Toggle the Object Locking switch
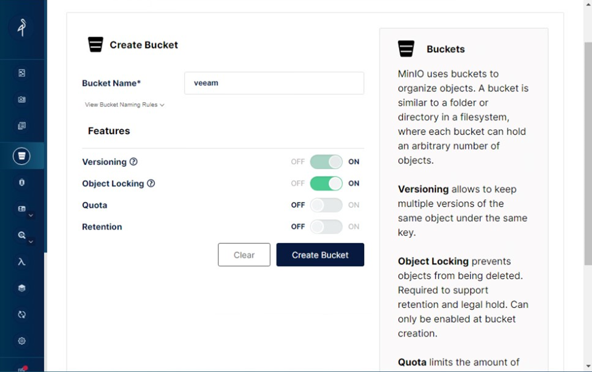This screenshot has height=372, width=592. pos(326,183)
